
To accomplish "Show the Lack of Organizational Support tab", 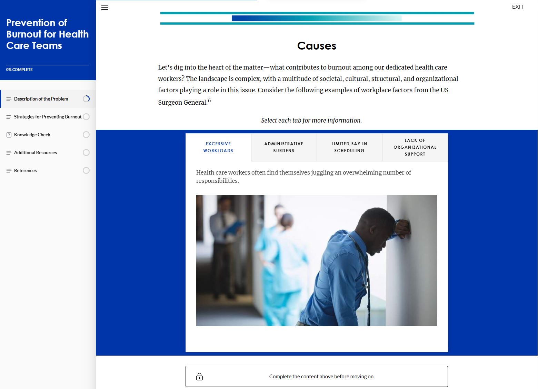I will click(x=415, y=147).
